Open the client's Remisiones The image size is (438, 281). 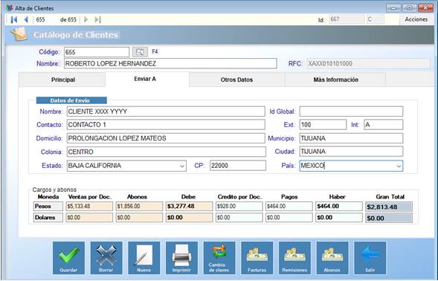point(294,258)
